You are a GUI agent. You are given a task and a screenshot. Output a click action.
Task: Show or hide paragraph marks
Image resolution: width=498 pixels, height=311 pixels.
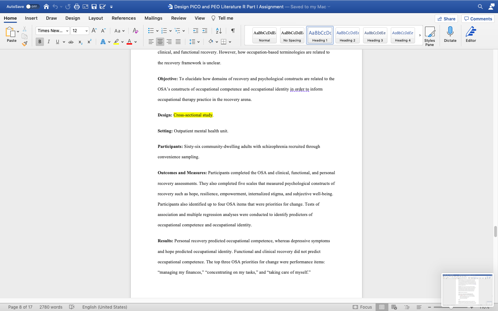[x=233, y=31]
